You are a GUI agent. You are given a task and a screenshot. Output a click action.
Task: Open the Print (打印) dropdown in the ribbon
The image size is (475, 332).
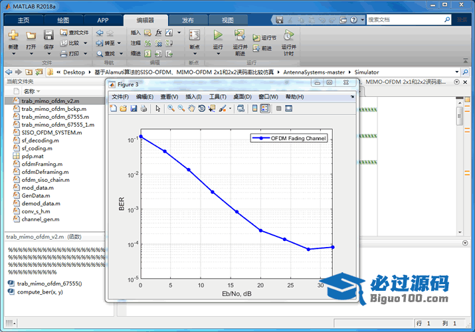84,53
